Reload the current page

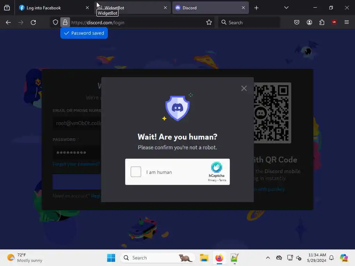pos(33,23)
